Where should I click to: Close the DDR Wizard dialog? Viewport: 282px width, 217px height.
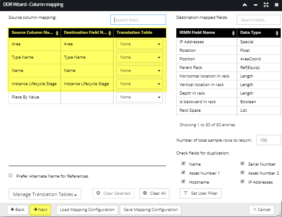click(x=276, y=5)
